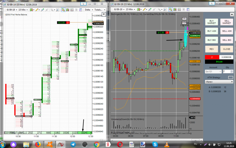Click the Qty quantity input field
The width and height of the screenshot is (236, 148).
pos(227,71)
